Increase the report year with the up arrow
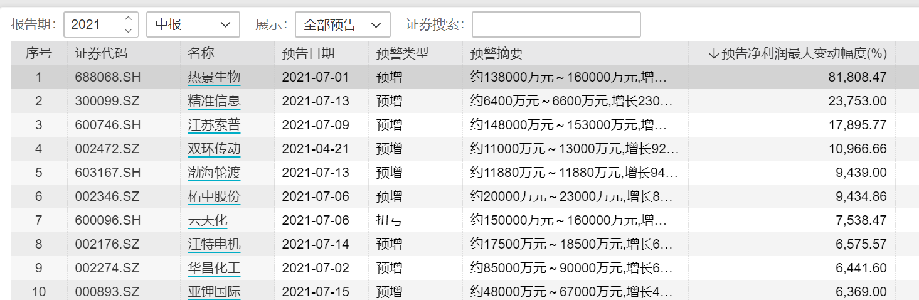The width and height of the screenshot is (919, 300). (128, 19)
